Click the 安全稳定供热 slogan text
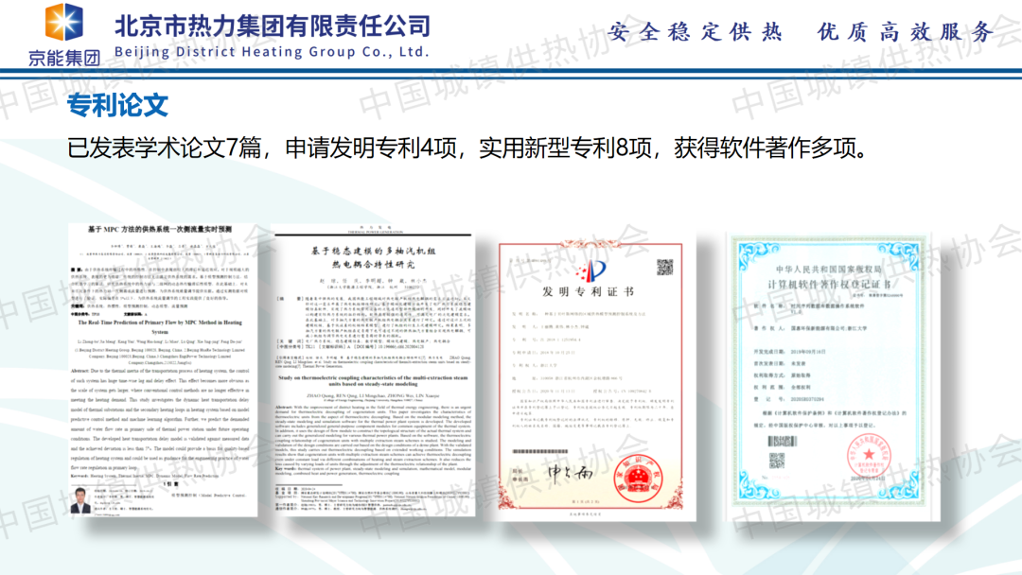1022x575 pixels. tap(696, 32)
